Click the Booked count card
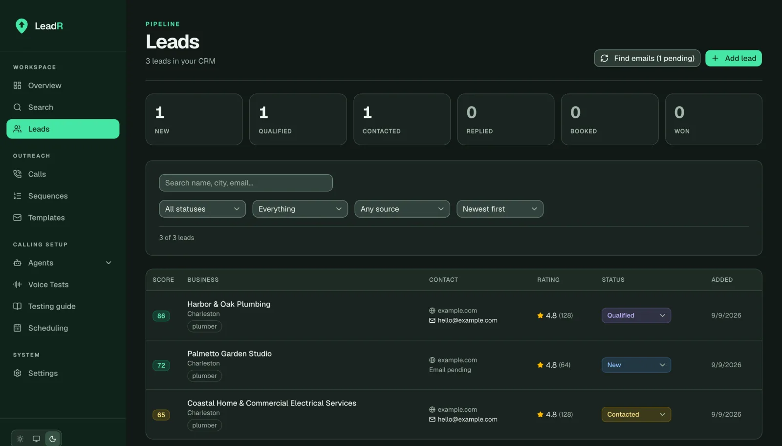Screen dimensions: 782x446 coord(609,119)
